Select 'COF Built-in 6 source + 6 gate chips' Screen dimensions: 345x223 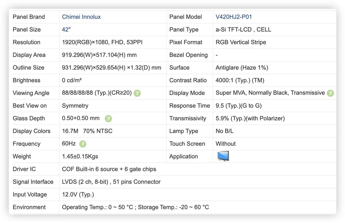pyautogui.click(x=109, y=169)
